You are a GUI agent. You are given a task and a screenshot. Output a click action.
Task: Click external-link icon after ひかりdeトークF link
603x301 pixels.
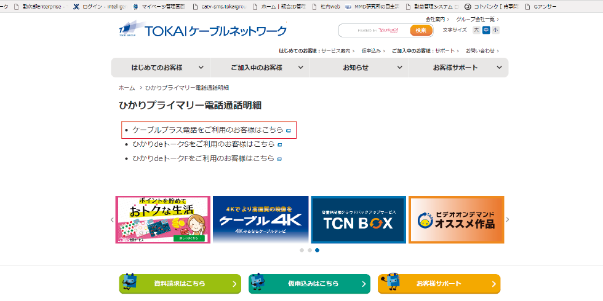(279, 158)
